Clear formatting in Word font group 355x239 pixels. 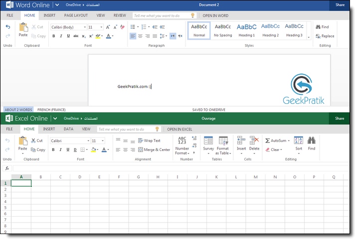(x=122, y=27)
